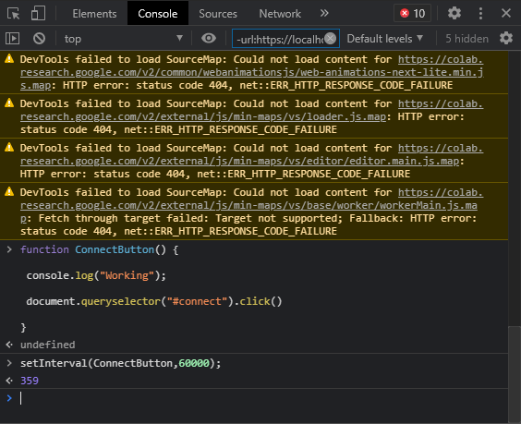Show the console sidebar
This screenshot has width=521, height=424.
tap(13, 39)
